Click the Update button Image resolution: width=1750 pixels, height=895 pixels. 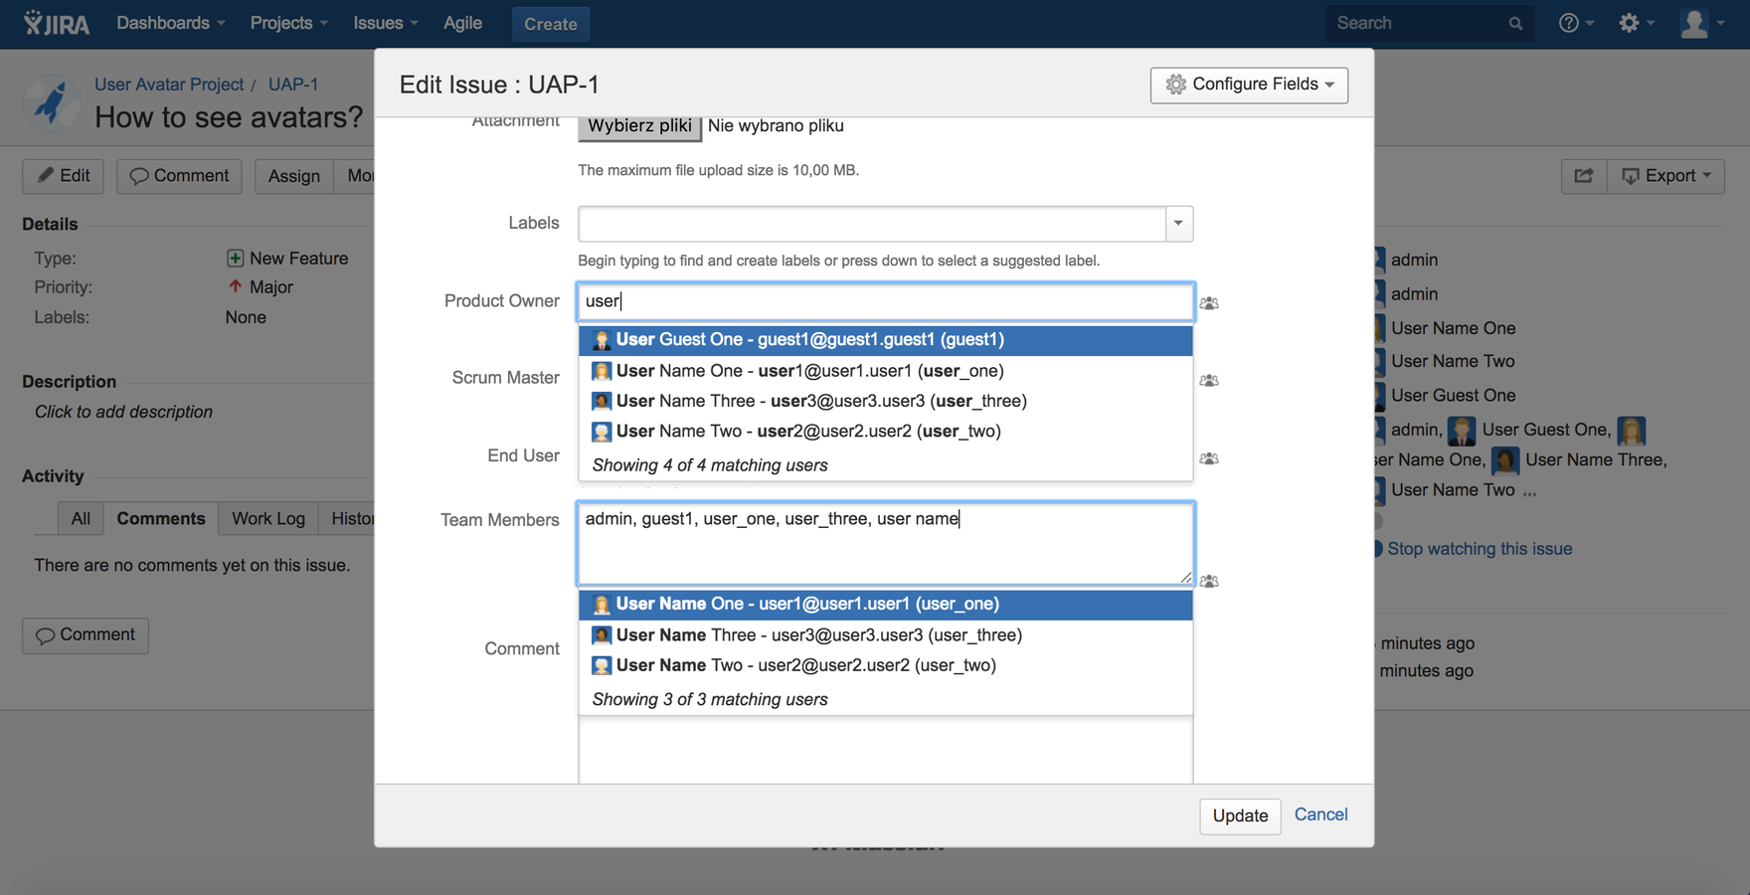coord(1240,815)
